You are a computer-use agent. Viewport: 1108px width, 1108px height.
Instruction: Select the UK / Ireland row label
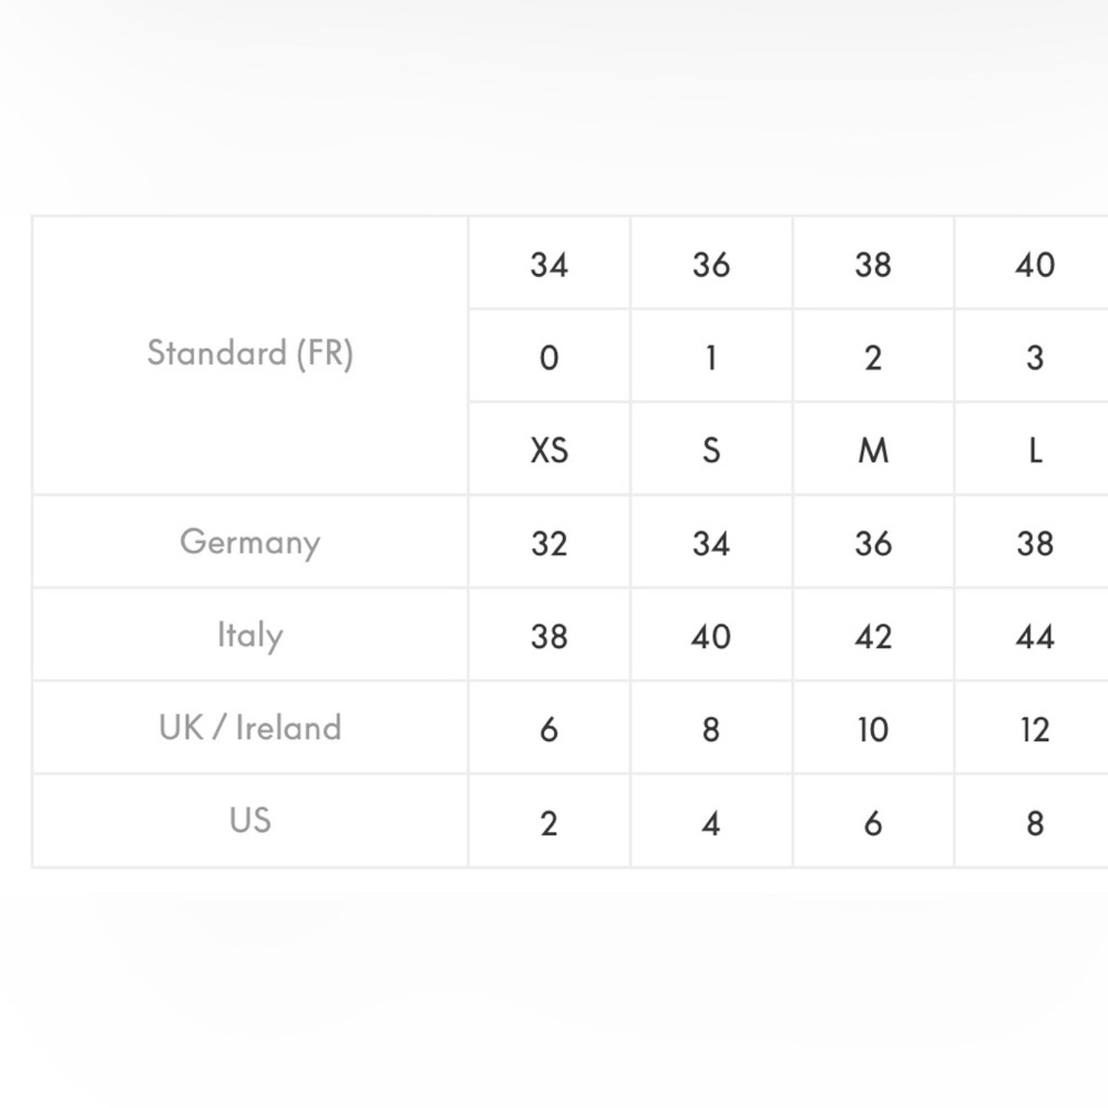coord(250,728)
